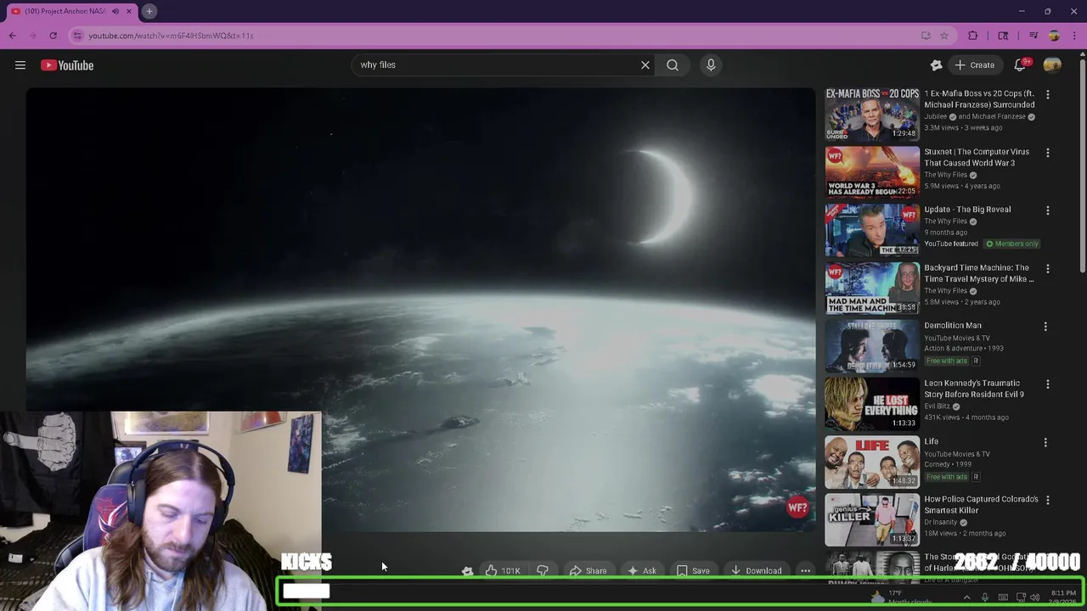Open the Ex-Mafia Boss vs 20 Cops thumbnail
The image size is (1087, 611).
coord(872,114)
